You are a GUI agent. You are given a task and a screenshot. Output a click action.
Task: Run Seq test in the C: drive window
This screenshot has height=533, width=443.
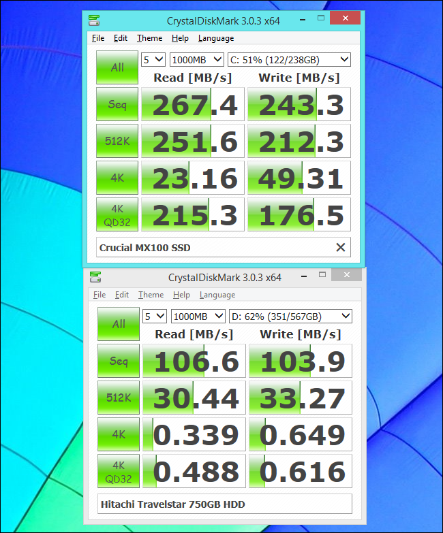(x=117, y=104)
